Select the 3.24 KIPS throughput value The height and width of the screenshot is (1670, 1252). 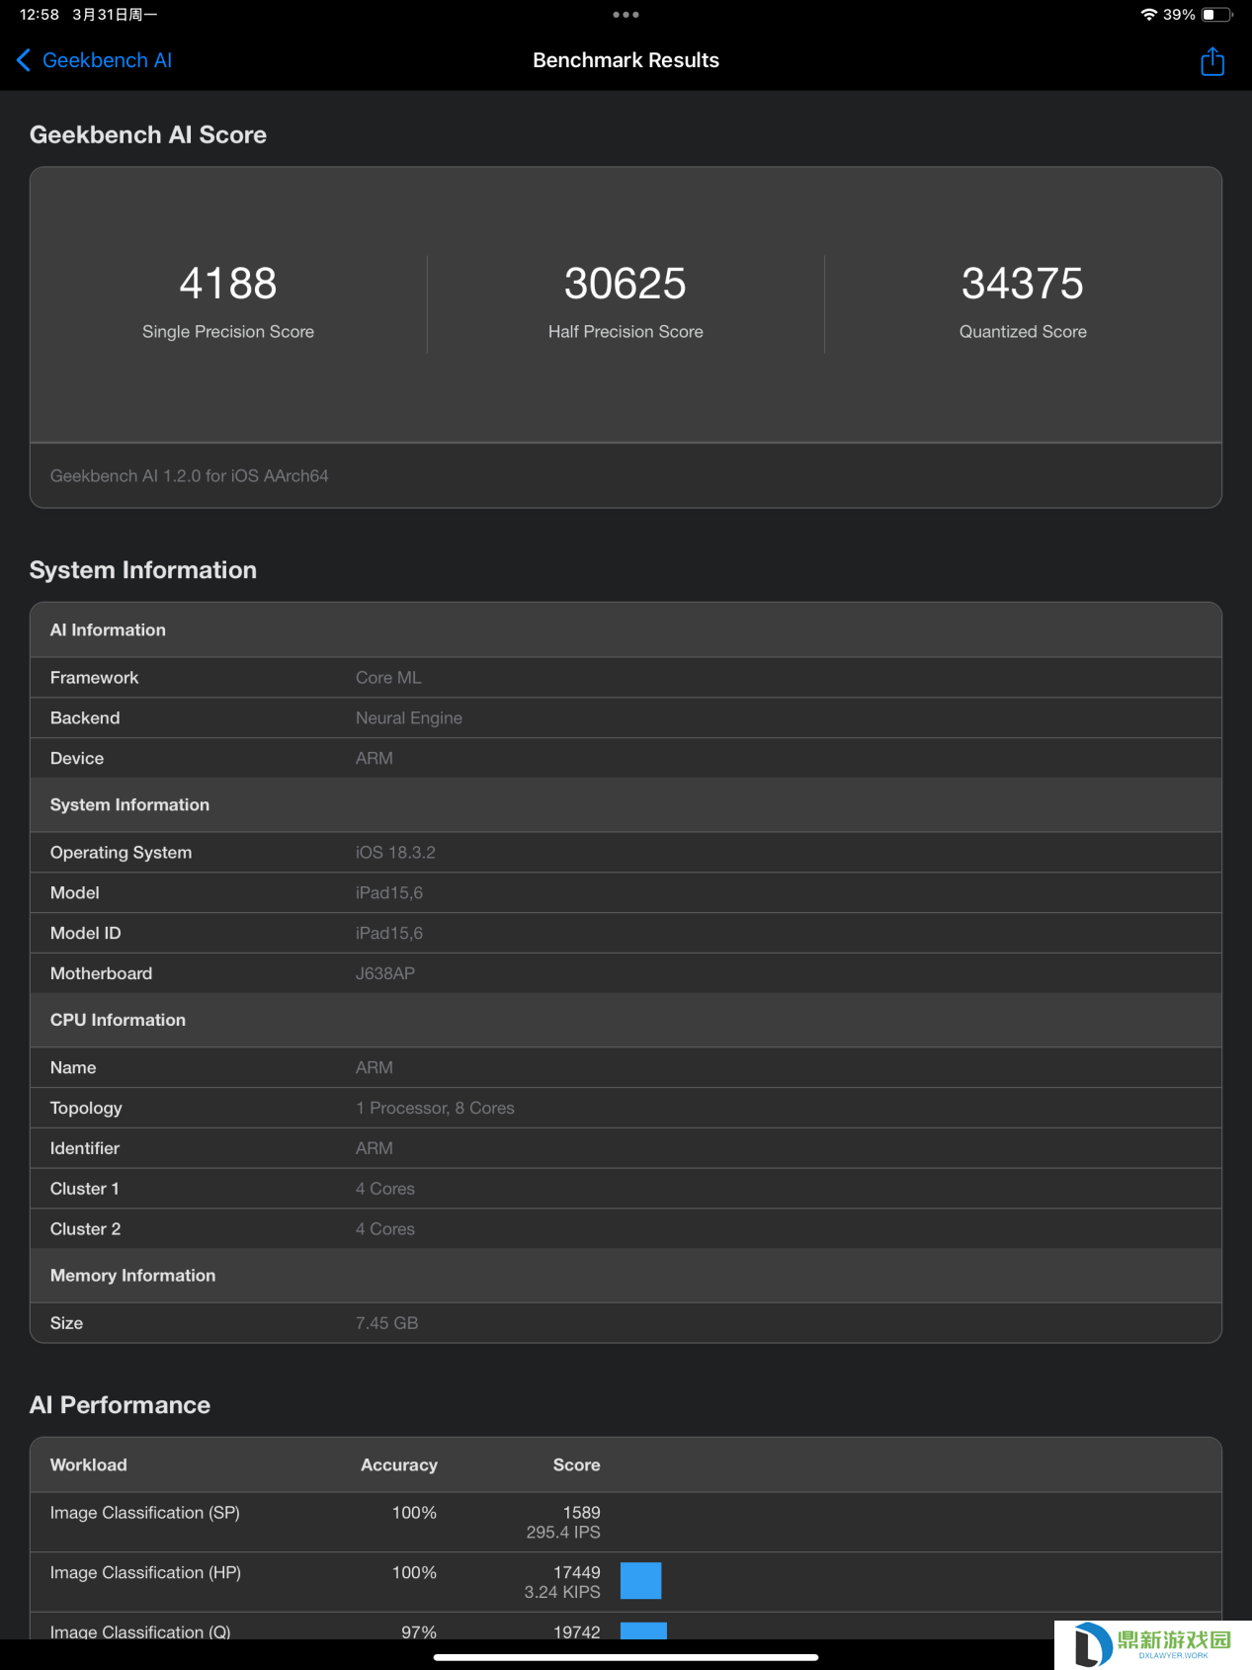pos(562,1593)
